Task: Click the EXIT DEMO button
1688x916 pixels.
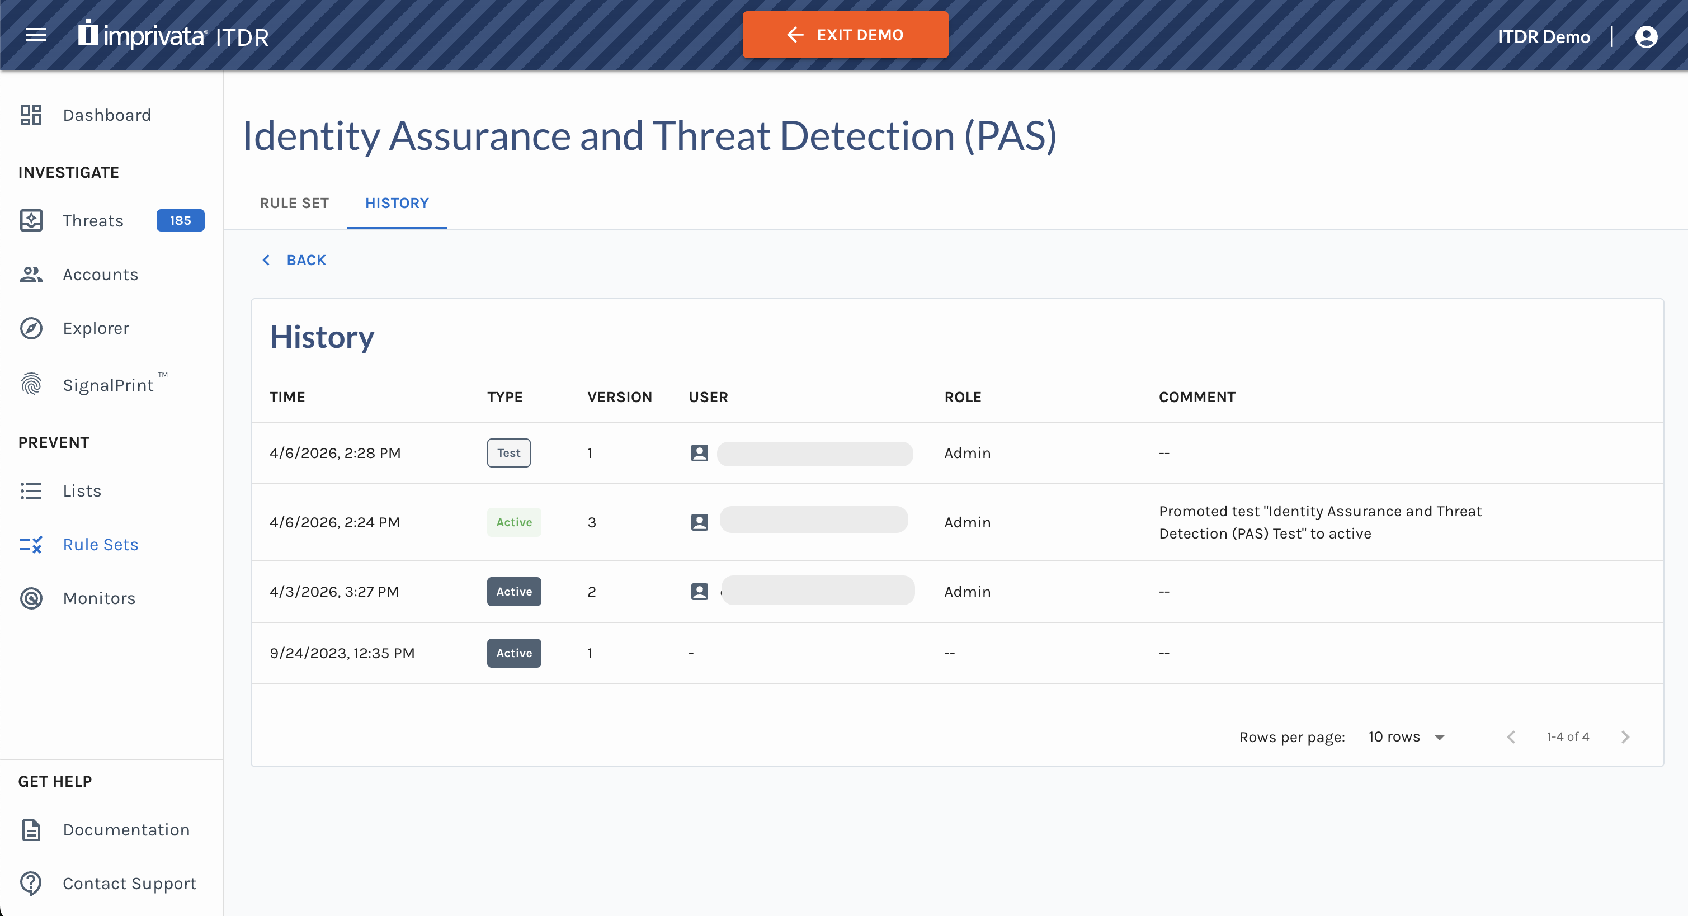Action: [x=845, y=35]
